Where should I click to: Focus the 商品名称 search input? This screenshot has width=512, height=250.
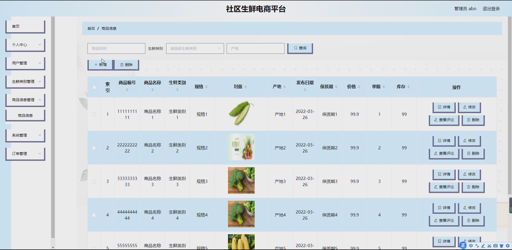(116, 49)
